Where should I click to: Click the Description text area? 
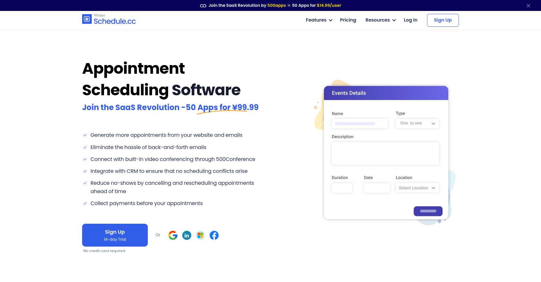(385, 154)
